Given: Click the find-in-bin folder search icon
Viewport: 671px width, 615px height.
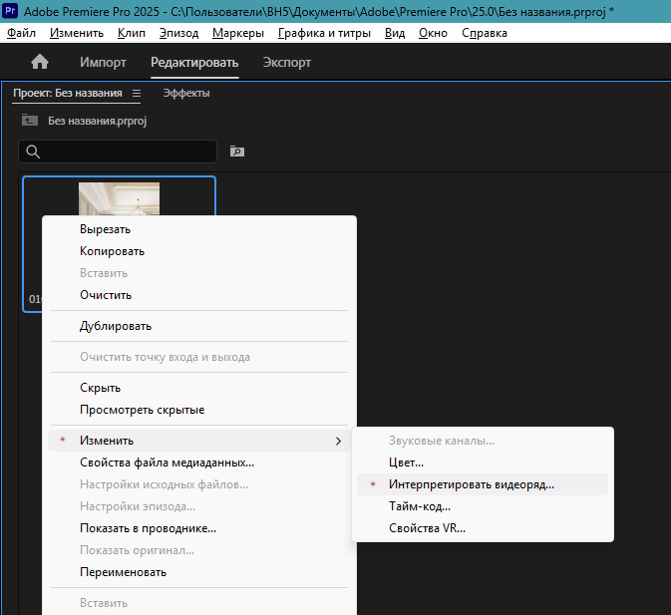Looking at the screenshot, I should point(237,151).
